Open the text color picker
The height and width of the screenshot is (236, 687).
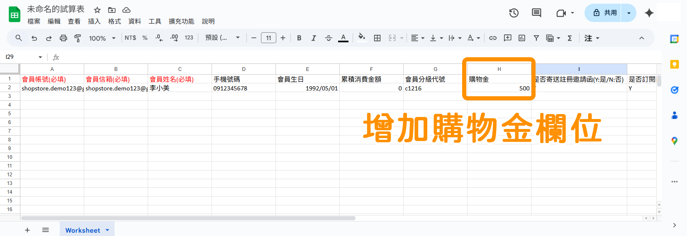[343, 38]
